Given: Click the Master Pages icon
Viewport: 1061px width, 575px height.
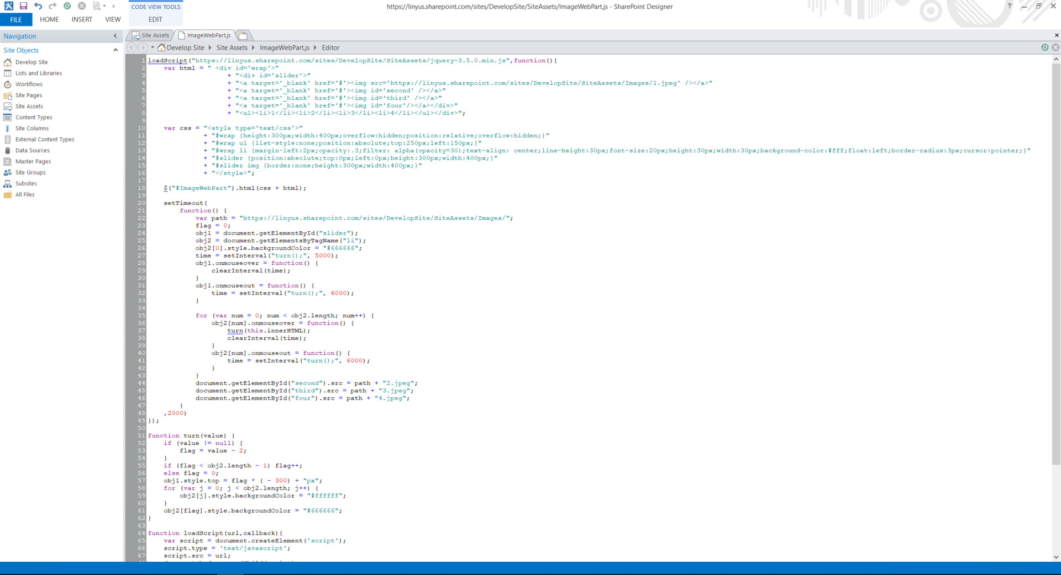Looking at the screenshot, I should pos(8,162).
